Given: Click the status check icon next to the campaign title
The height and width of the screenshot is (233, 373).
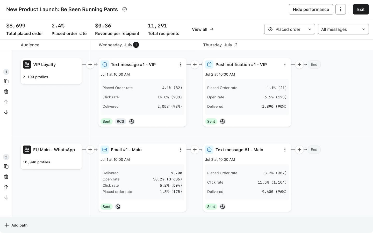Looking at the screenshot, I should click(x=125, y=9).
